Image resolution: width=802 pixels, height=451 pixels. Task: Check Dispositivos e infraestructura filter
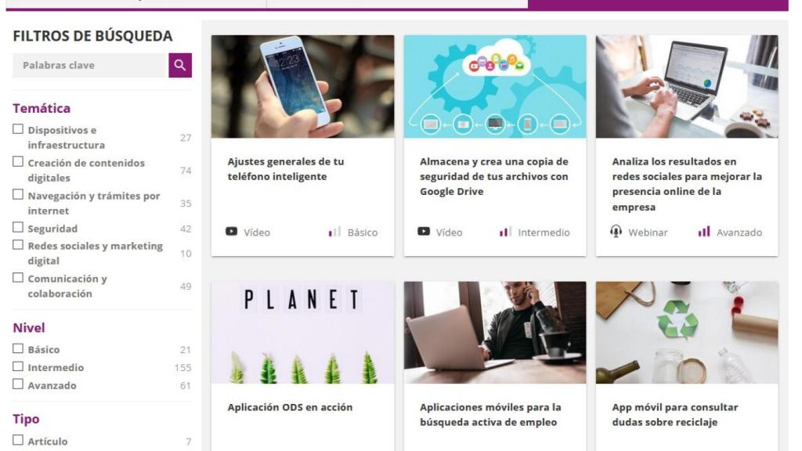(18, 129)
